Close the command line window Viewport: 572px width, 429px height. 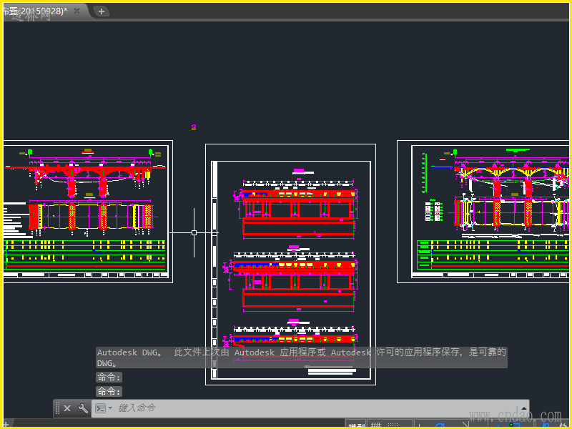[67, 408]
